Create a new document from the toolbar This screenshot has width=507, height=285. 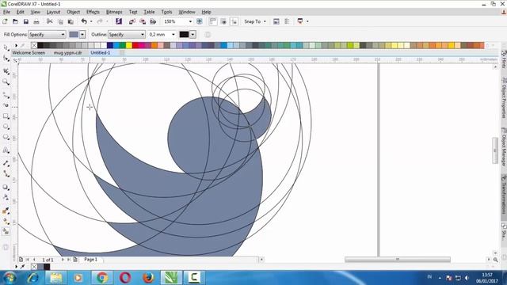[x=5, y=21]
